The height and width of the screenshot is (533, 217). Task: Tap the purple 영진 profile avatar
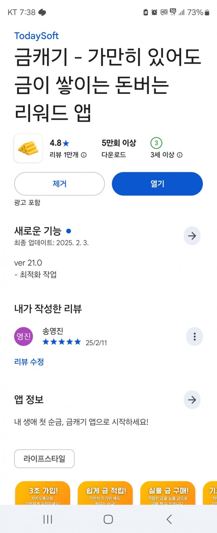[x=24, y=337]
